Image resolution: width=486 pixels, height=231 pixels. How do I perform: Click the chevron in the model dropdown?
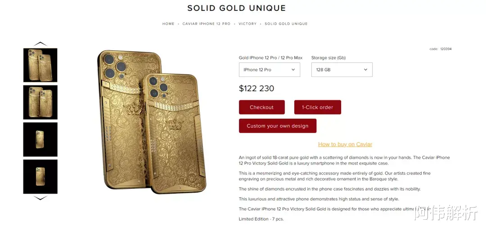[x=293, y=70]
